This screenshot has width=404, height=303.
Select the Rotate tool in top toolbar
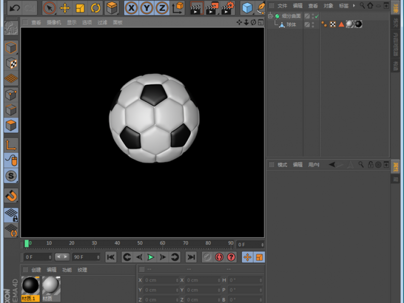tap(95, 8)
